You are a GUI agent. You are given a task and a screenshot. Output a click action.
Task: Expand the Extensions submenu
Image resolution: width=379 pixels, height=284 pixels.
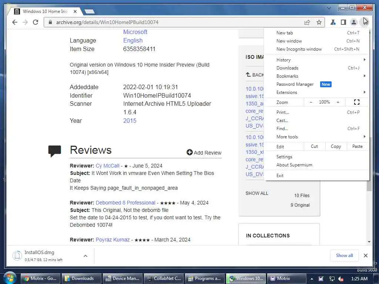[317, 92]
